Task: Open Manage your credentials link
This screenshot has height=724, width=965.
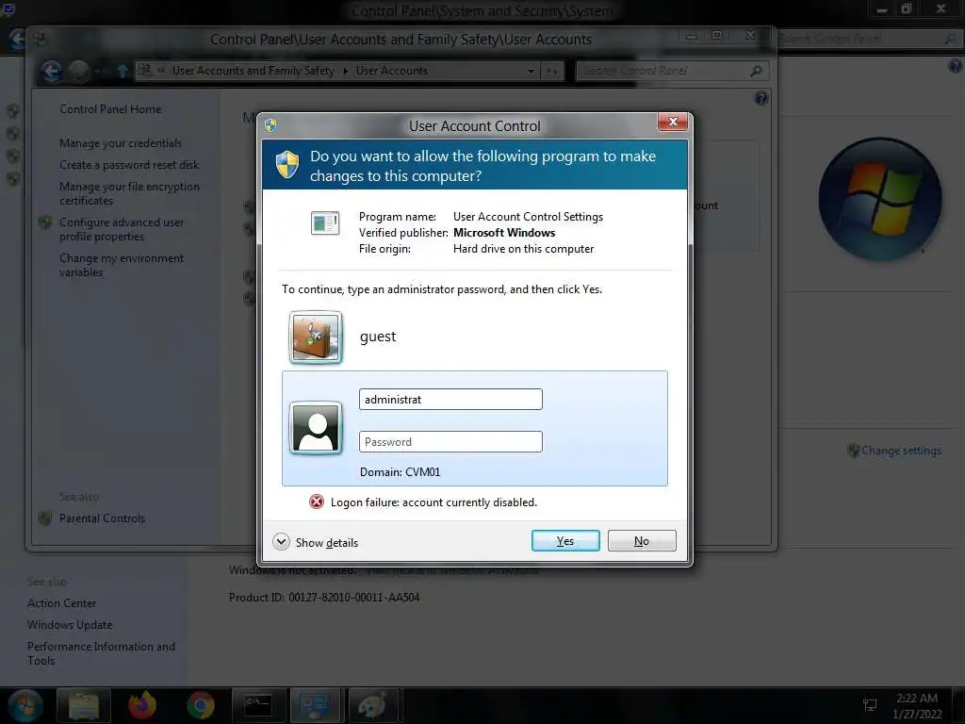Action: (x=121, y=143)
